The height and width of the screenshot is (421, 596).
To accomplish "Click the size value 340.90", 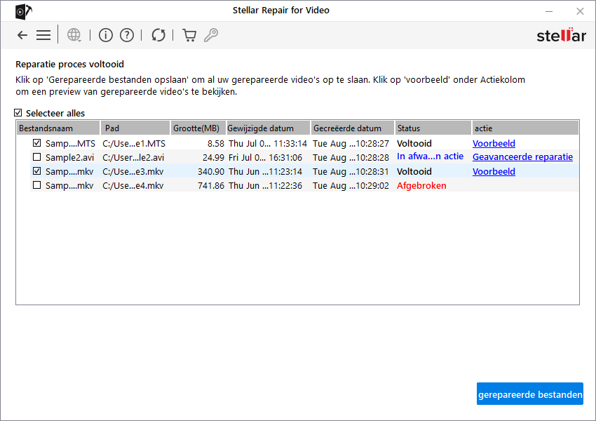I will pyautogui.click(x=211, y=171).
